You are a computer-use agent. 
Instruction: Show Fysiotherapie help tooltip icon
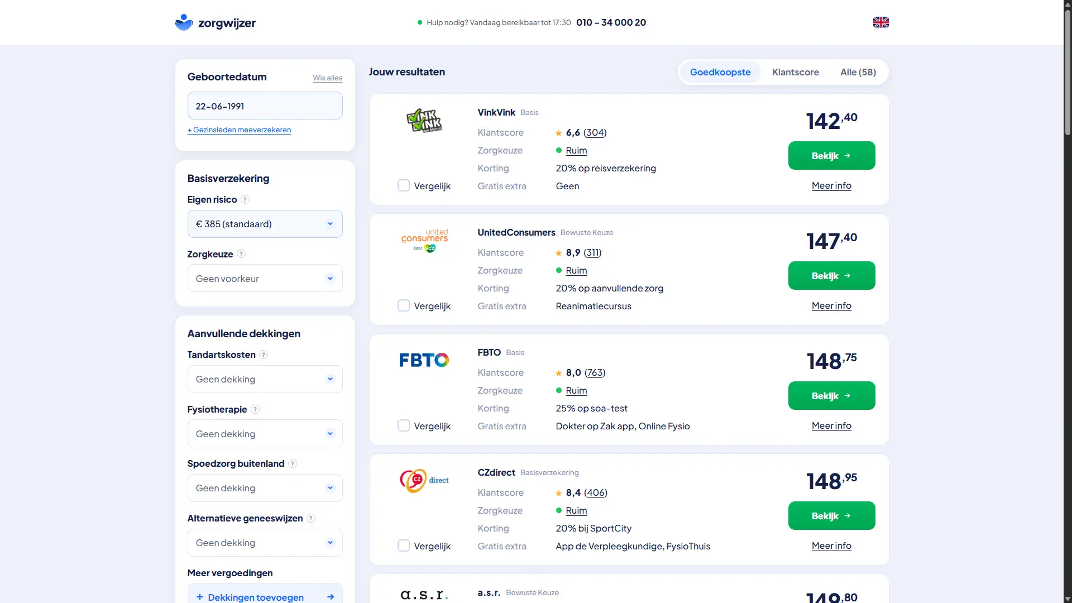tap(255, 409)
